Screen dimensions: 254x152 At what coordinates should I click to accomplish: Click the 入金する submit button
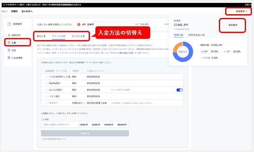(x=85, y=133)
